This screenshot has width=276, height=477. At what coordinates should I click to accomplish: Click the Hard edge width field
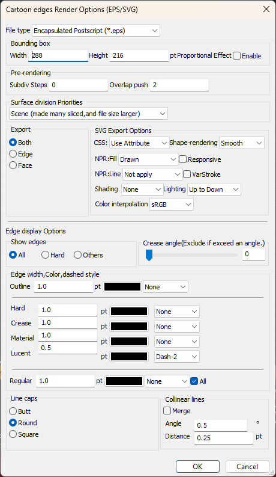pyautogui.click(x=68, y=310)
